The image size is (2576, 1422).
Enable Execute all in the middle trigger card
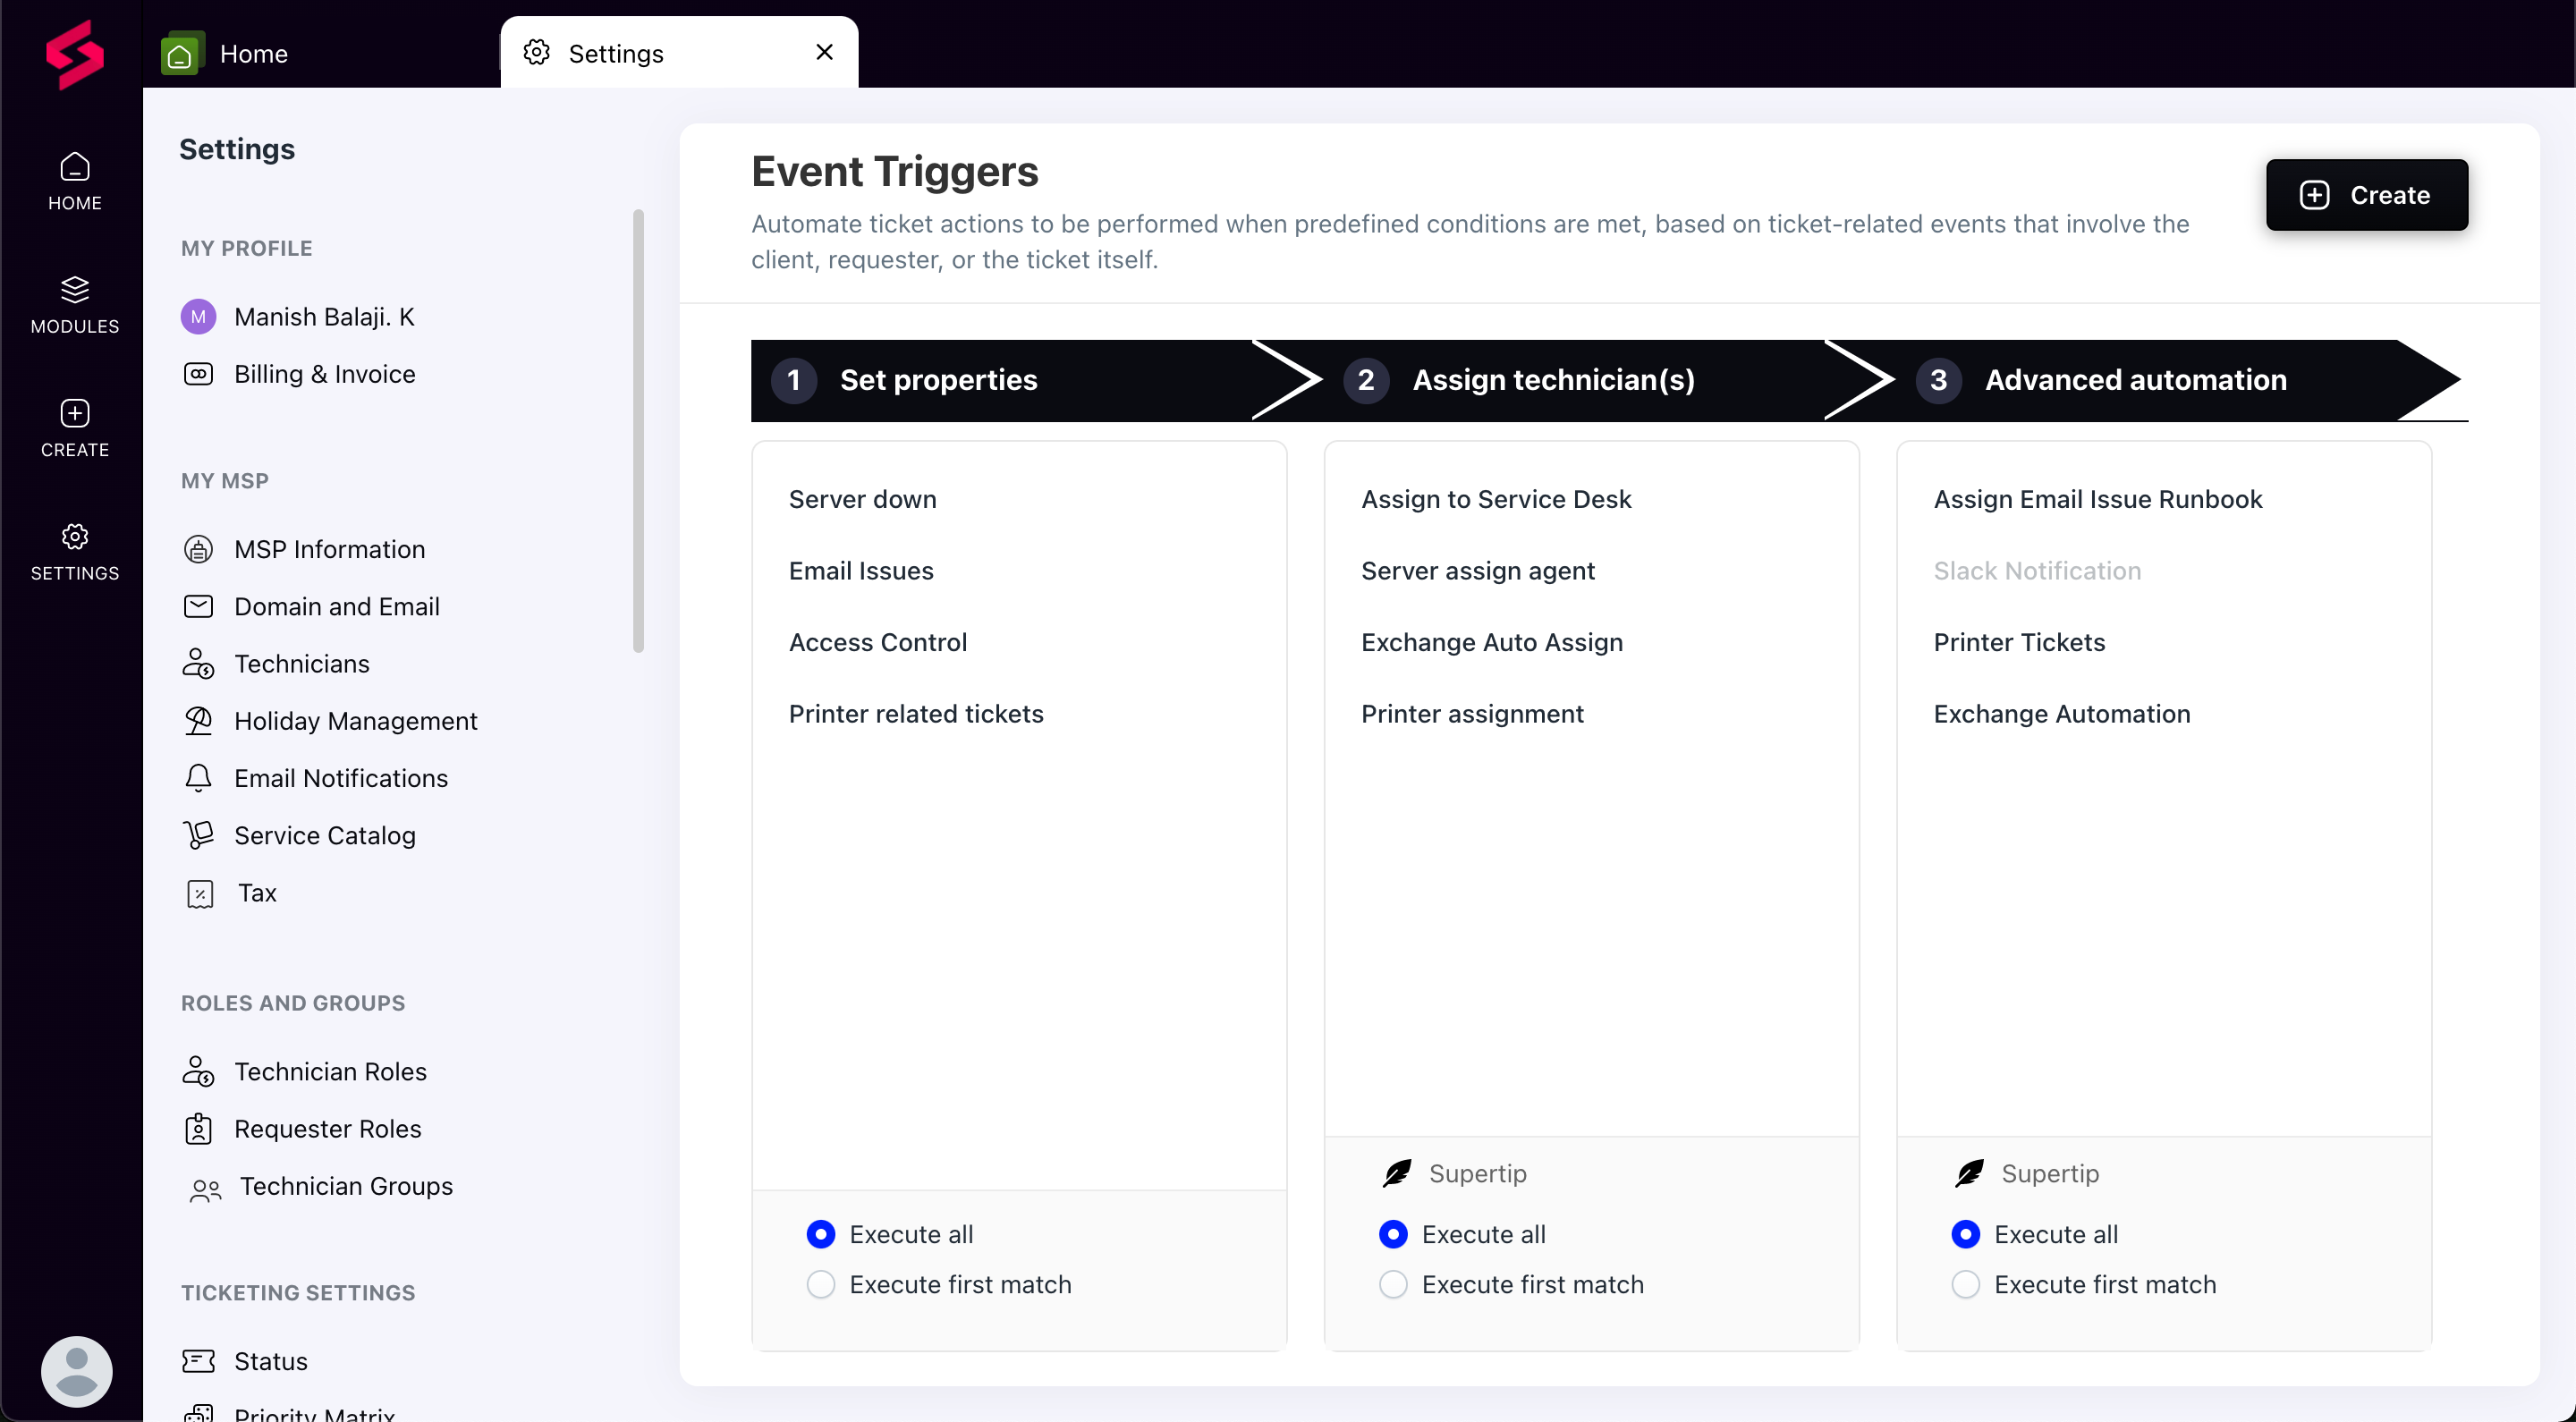pos(1392,1234)
